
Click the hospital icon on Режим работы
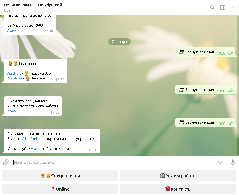tap(162, 176)
